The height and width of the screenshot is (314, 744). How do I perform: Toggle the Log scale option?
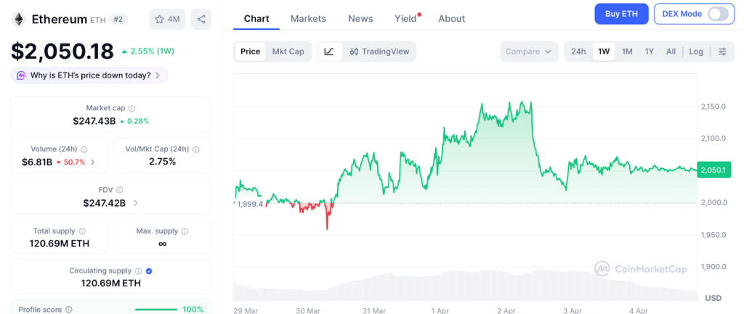(696, 51)
